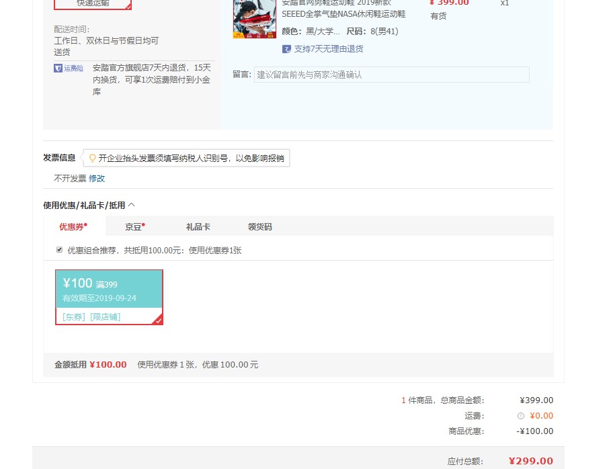
Task: Click the red checkmark corner on ¥100 coupon
Action: pos(158,320)
